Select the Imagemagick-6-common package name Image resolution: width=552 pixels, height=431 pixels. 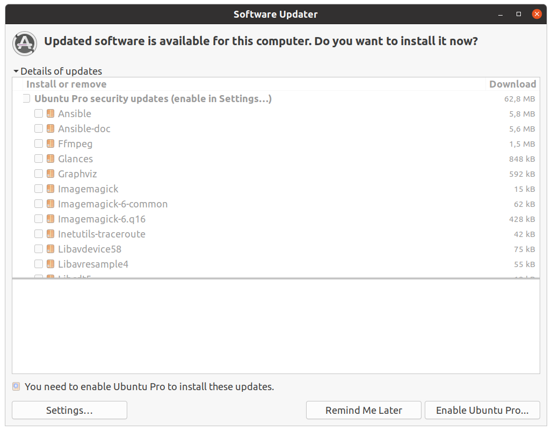(113, 204)
